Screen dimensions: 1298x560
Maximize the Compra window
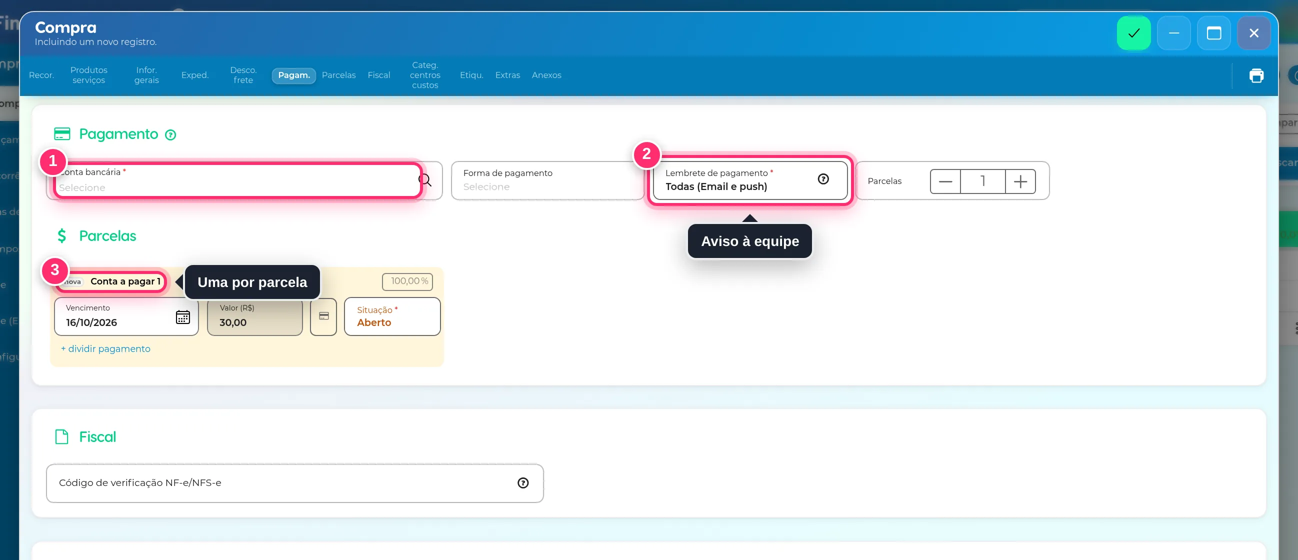point(1214,33)
